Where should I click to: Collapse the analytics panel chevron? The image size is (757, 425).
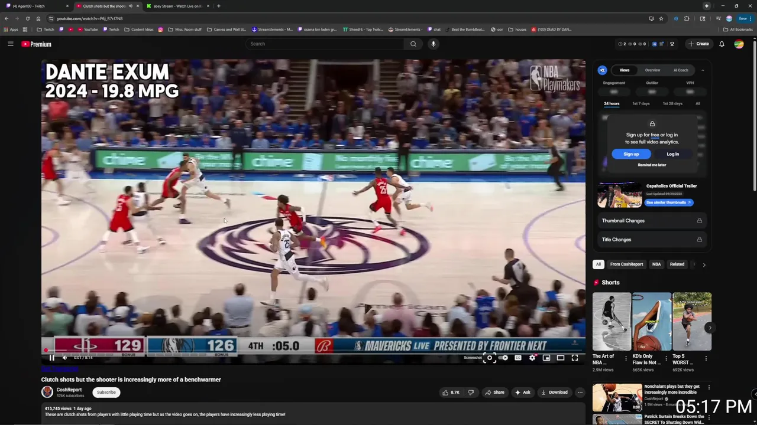click(703, 70)
